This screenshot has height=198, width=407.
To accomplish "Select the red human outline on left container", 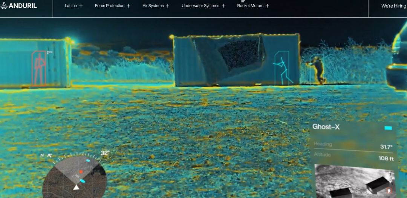I will click(39, 69).
